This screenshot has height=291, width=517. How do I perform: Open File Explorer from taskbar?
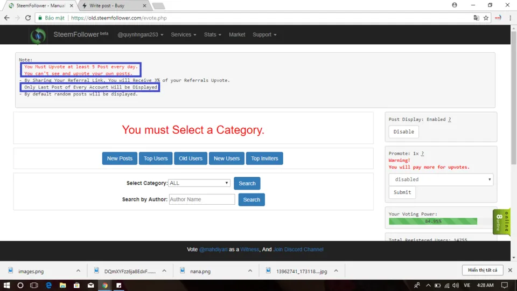(x=62, y=285)
